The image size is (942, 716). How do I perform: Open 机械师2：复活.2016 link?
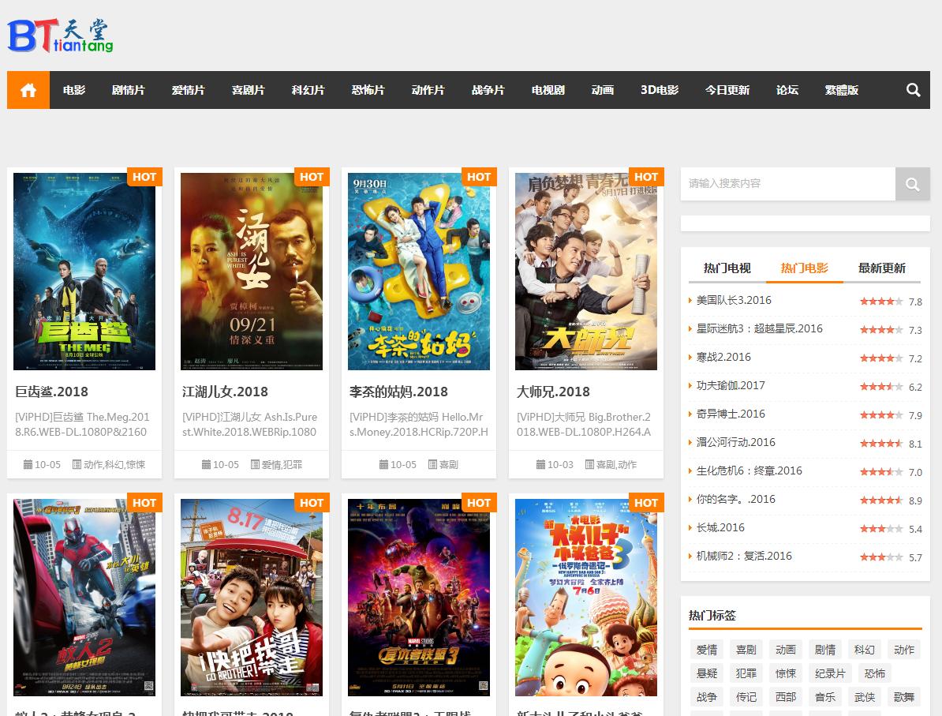click(744, 556)
